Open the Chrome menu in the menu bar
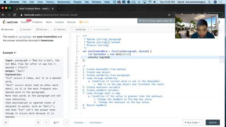 pos(14,2)
